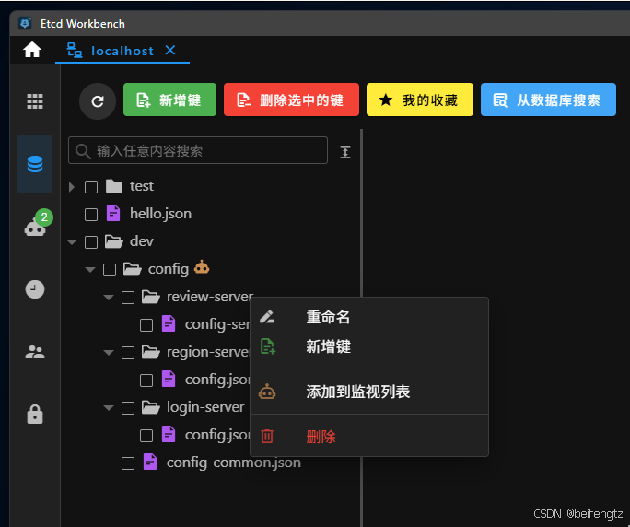
Task: Focus the 输入任意内容搜索 search field
Action: [x=198, y=150]
